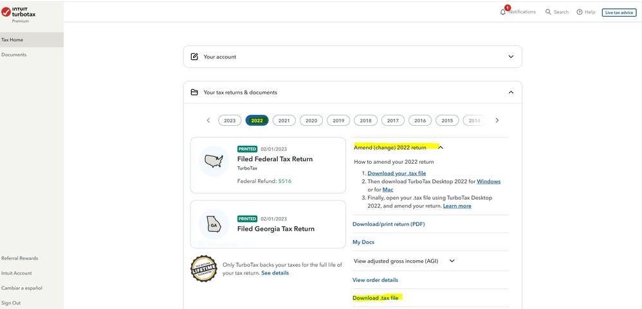Click the Learn more link

[457, 206]
